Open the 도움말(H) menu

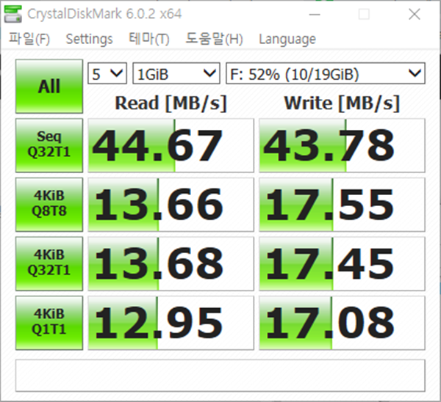point(215,39)
